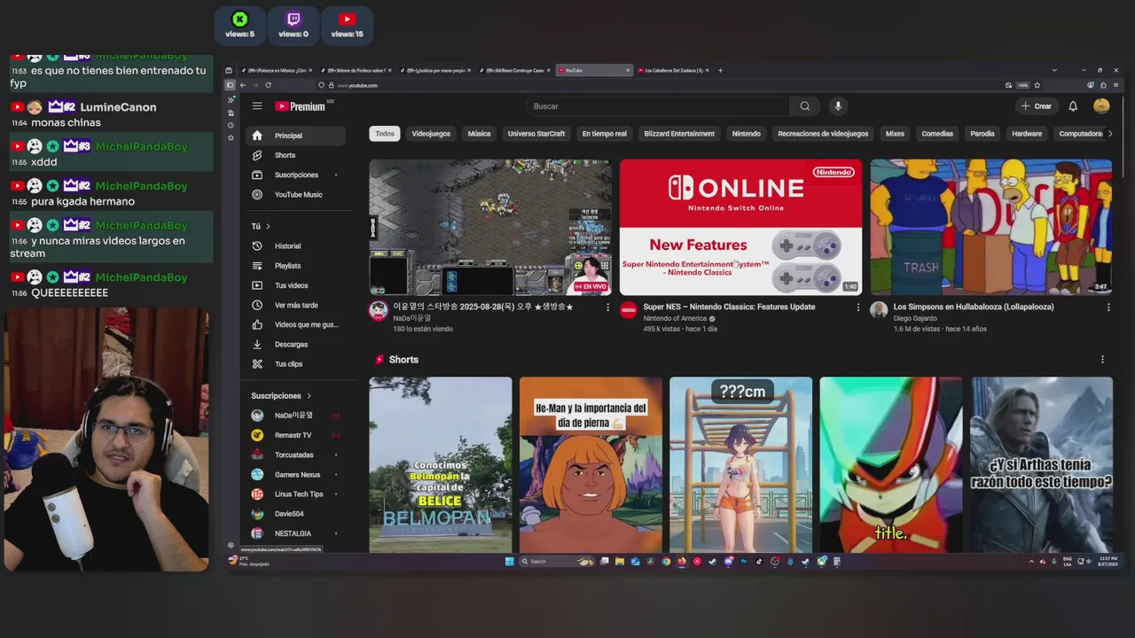Click the search magnifier button
This screenshot has height=638, width=1135.
[x=804, y=106]
